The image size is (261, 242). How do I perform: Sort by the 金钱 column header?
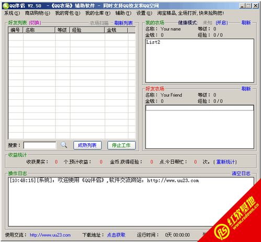tap(116, 30)
